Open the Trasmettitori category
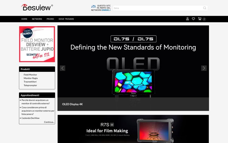The height and width of the screenshot is (143, 228). tap(30, 82)
